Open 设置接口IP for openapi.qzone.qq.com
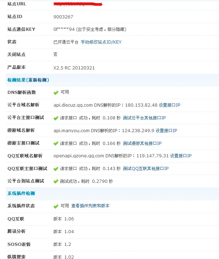Image resolution: width=219 pixels, height=259 pixels. click(181, 156)
